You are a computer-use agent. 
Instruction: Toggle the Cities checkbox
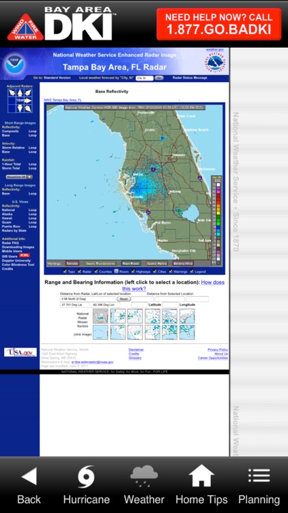(155, 272)
